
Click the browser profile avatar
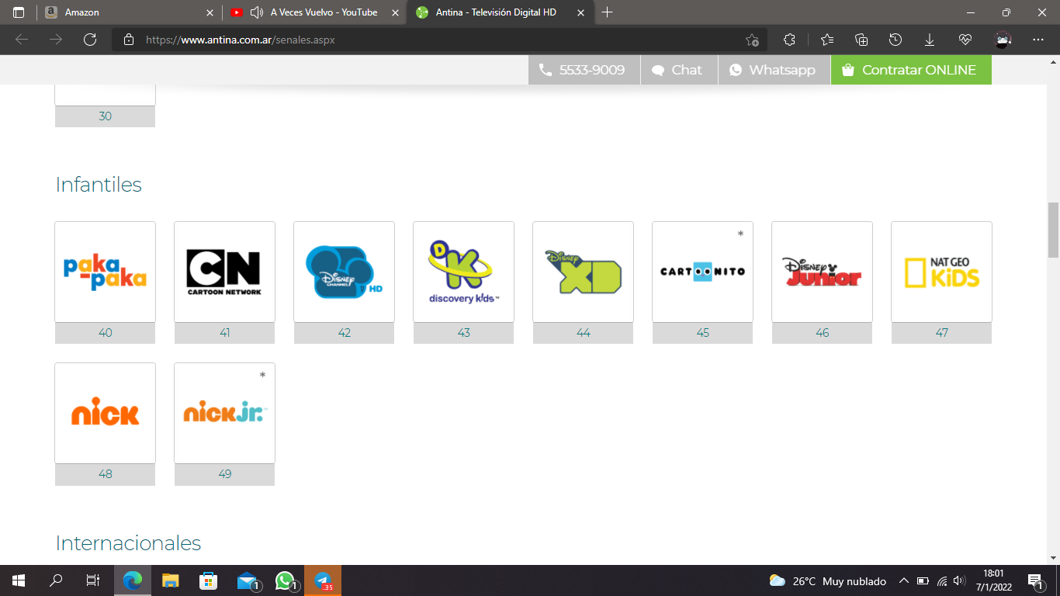tap(1003, 40)
